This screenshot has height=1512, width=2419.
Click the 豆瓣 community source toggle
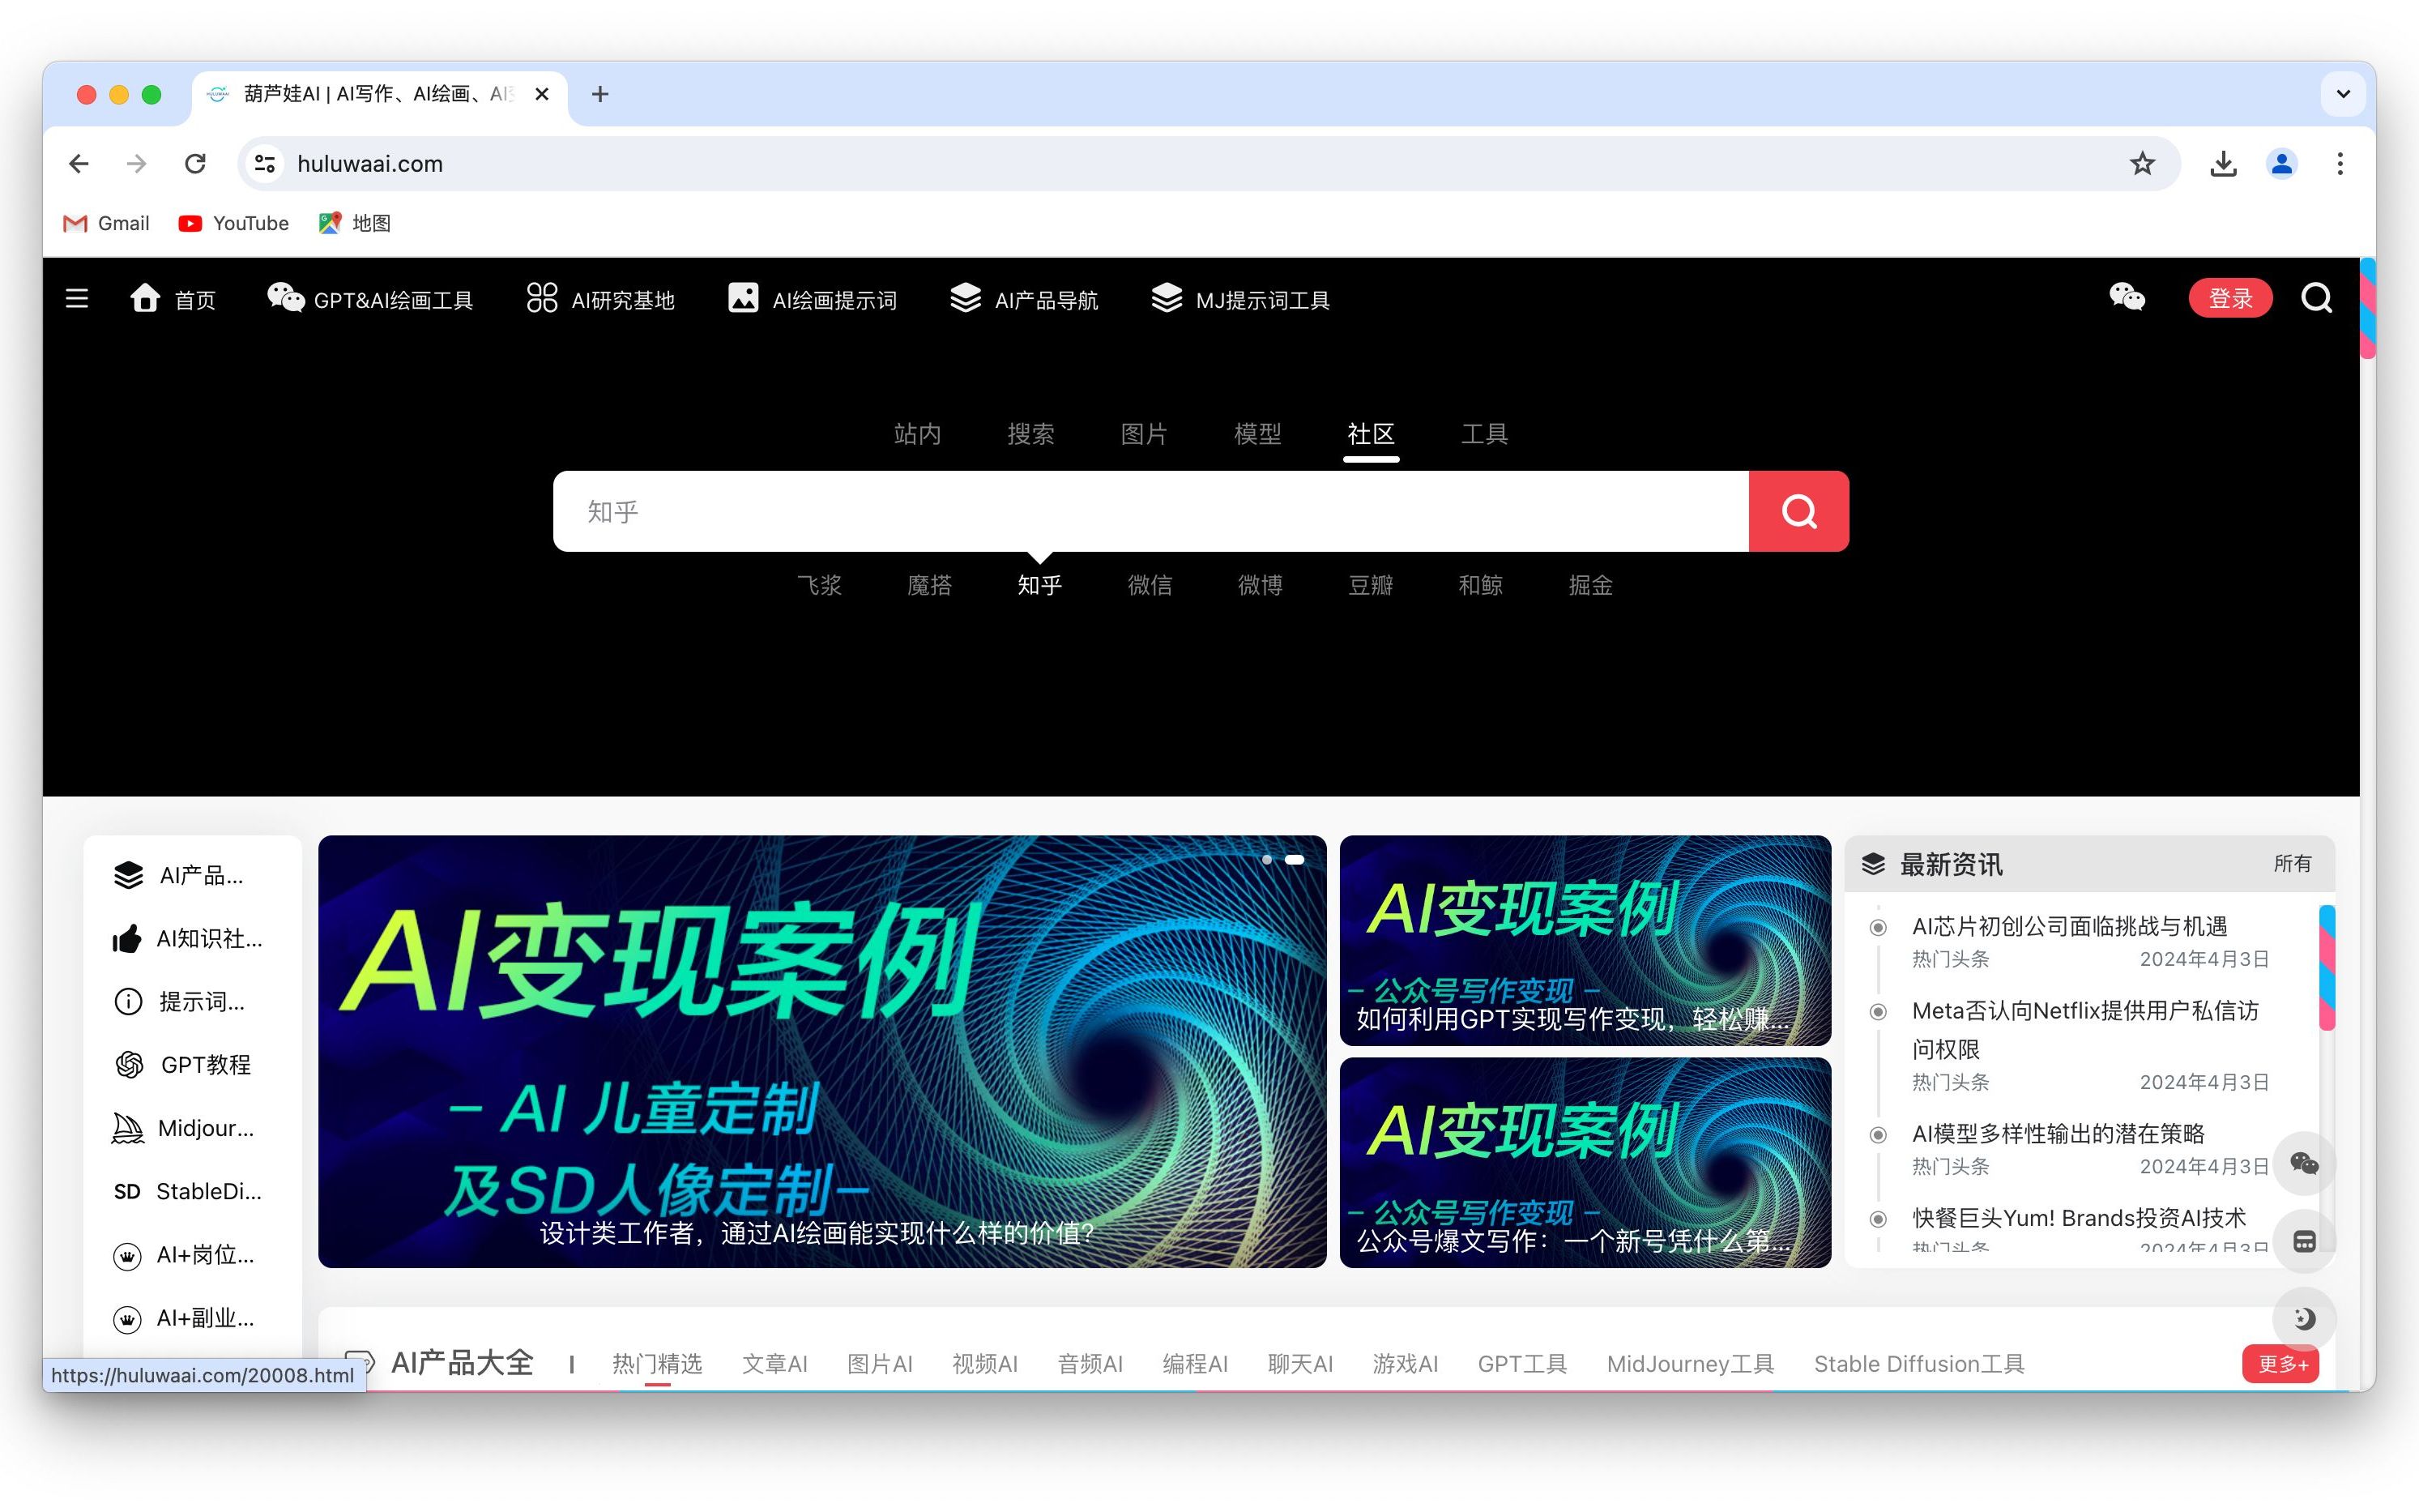(1369, 585)
